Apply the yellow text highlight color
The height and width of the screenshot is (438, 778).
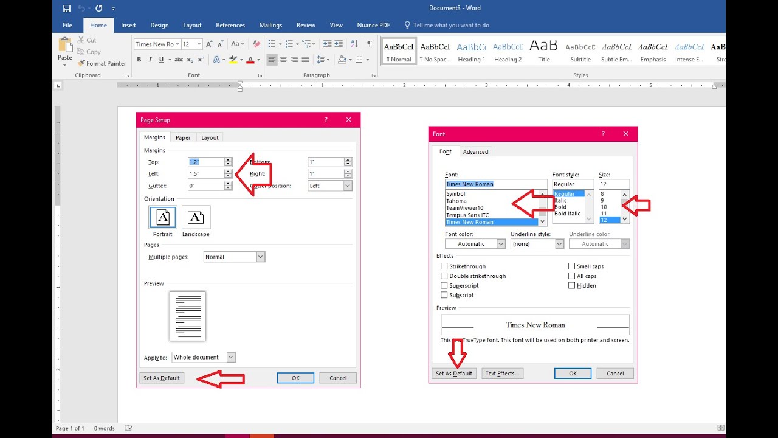coord(233,60)
